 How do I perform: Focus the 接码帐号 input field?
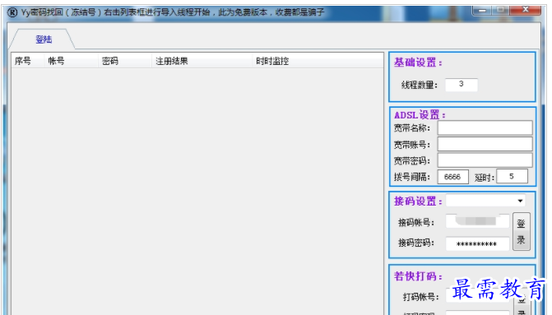click(477, 221)
